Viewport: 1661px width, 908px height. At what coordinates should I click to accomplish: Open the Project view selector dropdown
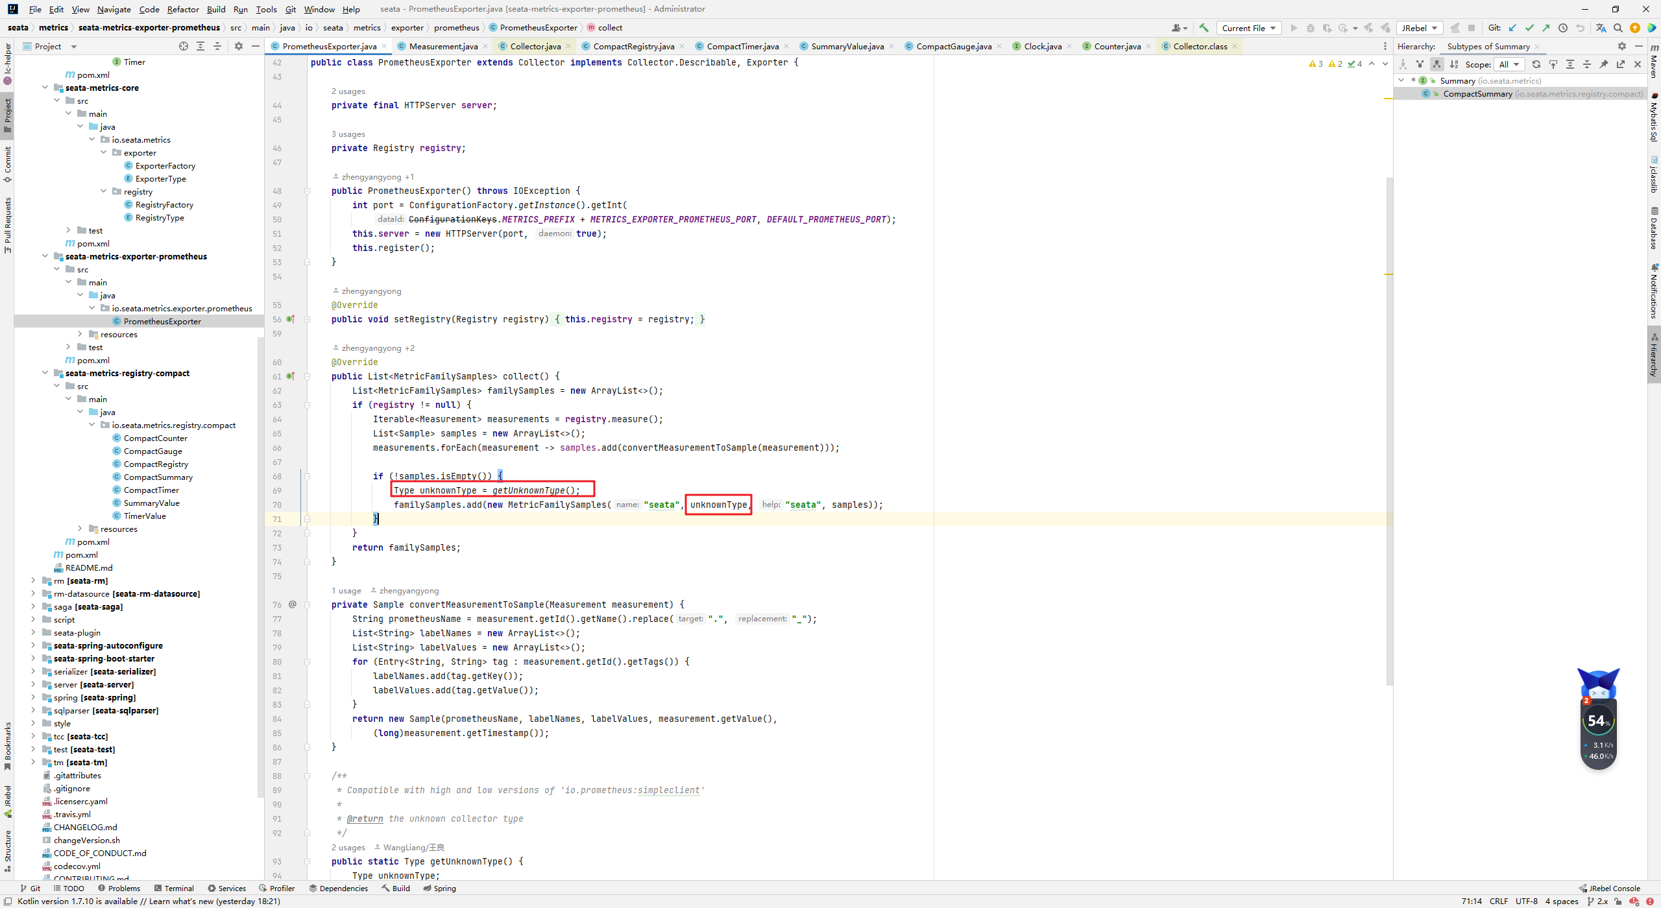(x=49, y=46)
